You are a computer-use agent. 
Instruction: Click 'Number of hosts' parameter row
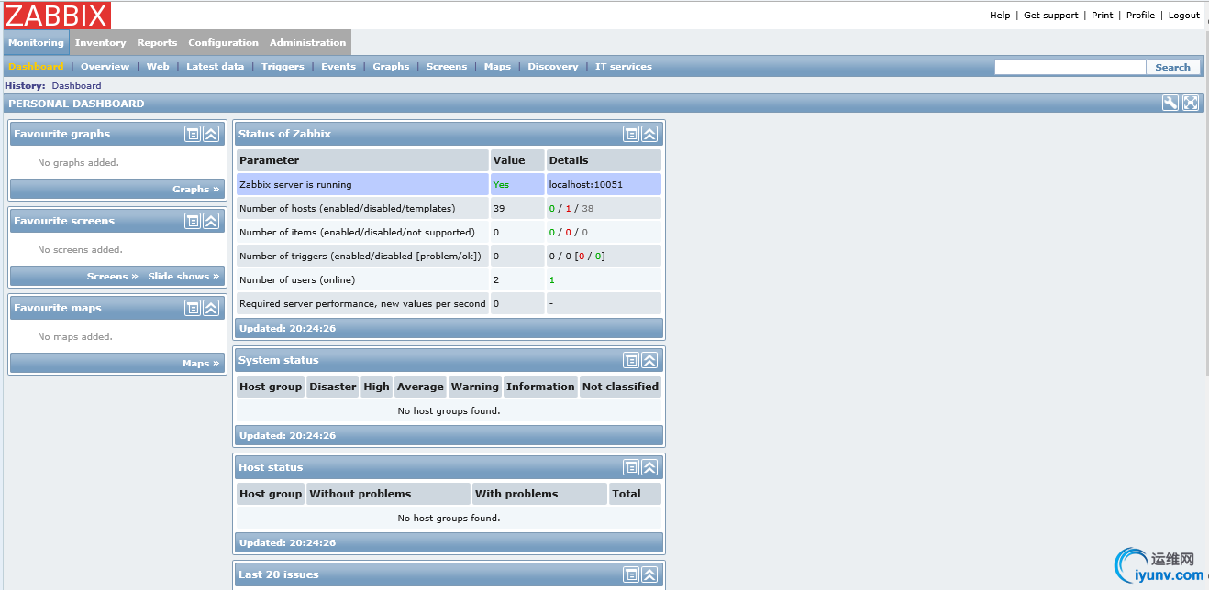click(x=449, y=208)
